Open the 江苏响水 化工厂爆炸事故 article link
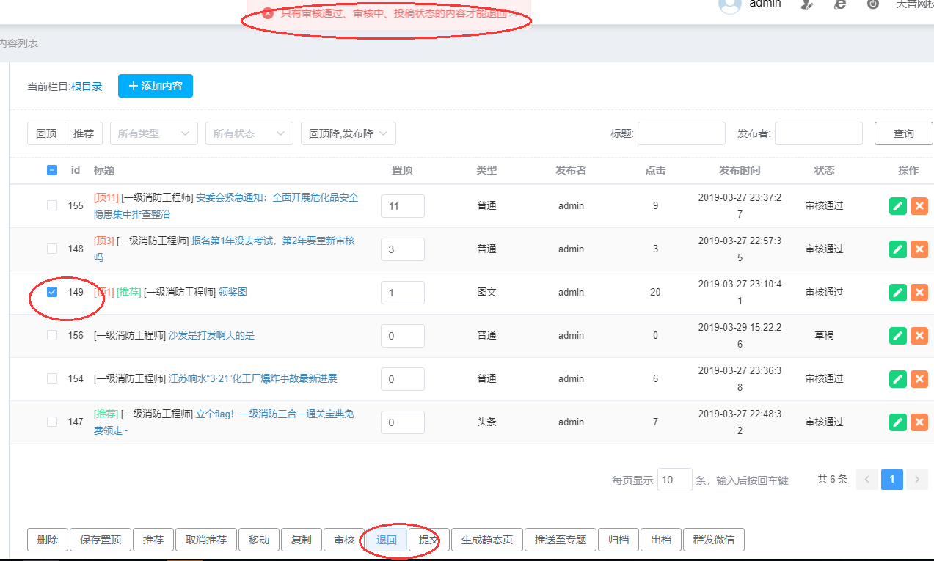Viewport: 934px width, 561px height. pos(252,378)
